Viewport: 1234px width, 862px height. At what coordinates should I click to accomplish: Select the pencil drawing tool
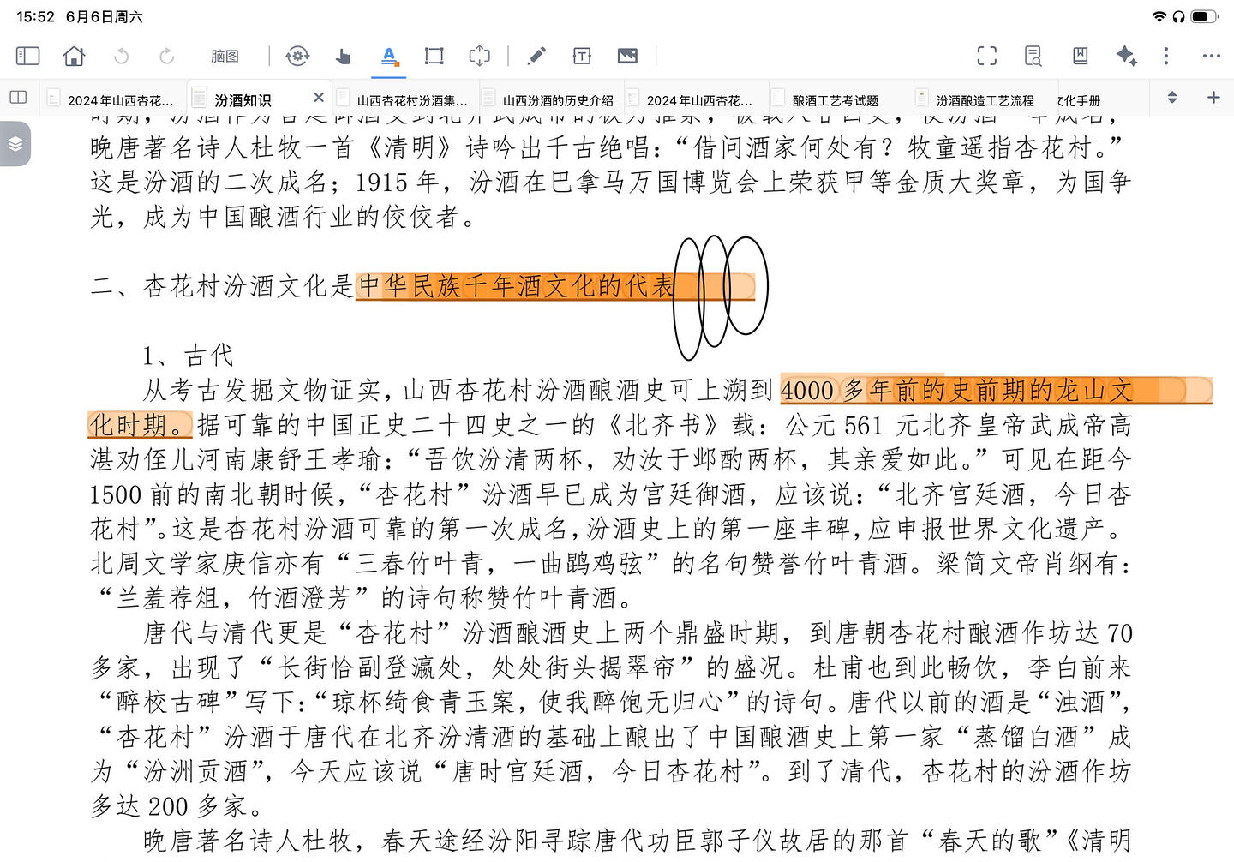pos(536,57)
